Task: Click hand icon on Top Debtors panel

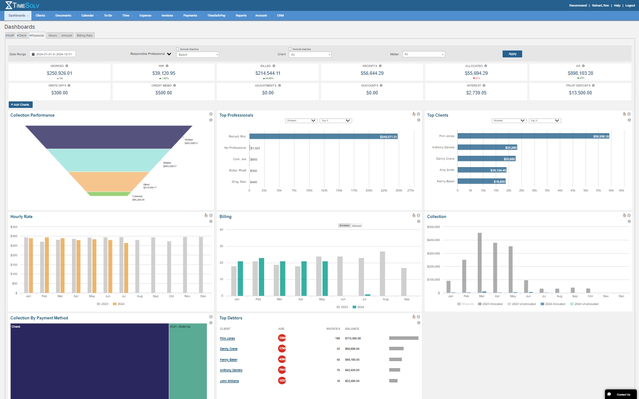Action: pyautogui.click(x=414, y=317)
